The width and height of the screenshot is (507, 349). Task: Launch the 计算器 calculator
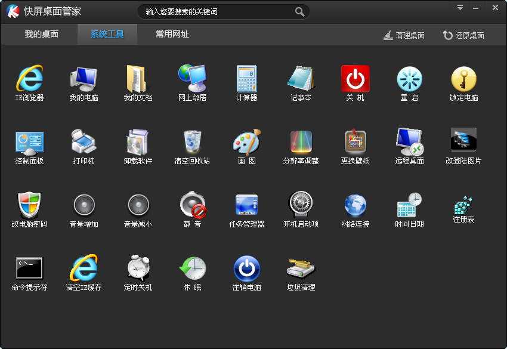[247, 78]
